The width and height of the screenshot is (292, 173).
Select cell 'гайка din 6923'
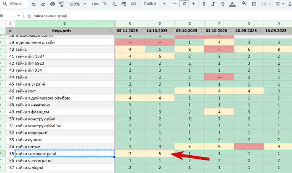(x=65, y=63)
